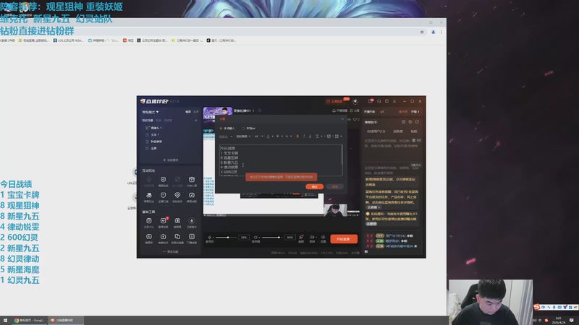This screenshot has width=579, height=325.
Task: Open the shield icon in 互动玩法 row
Action: [x=164, y=179]
